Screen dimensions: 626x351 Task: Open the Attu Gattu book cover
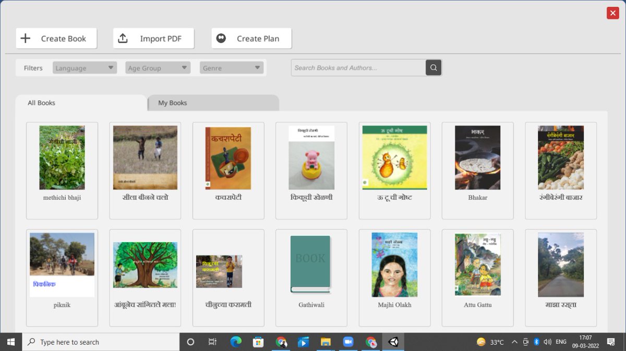point(477,265)
